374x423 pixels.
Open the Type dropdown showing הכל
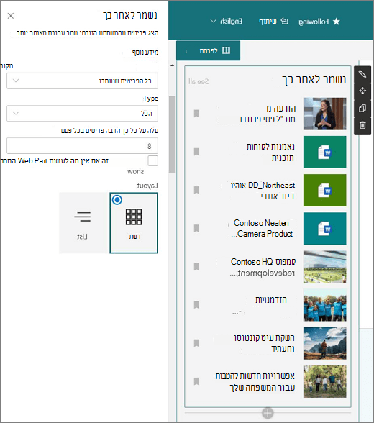(82, 114)
